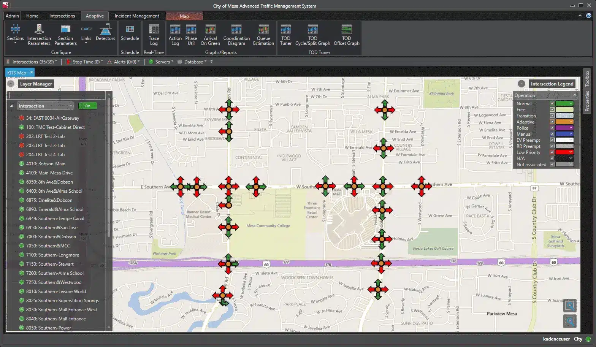Toggle the Police operation checkbox
Screen dimensions: 596x347
click(552, 128)
